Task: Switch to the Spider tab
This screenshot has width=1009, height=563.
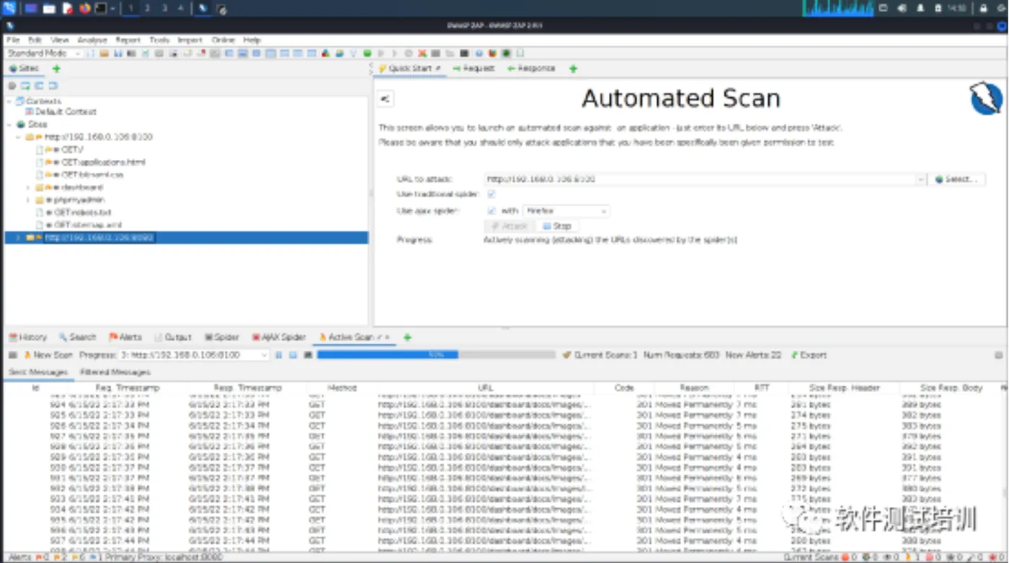Action: pyautogui.click(x=222, y=337)
